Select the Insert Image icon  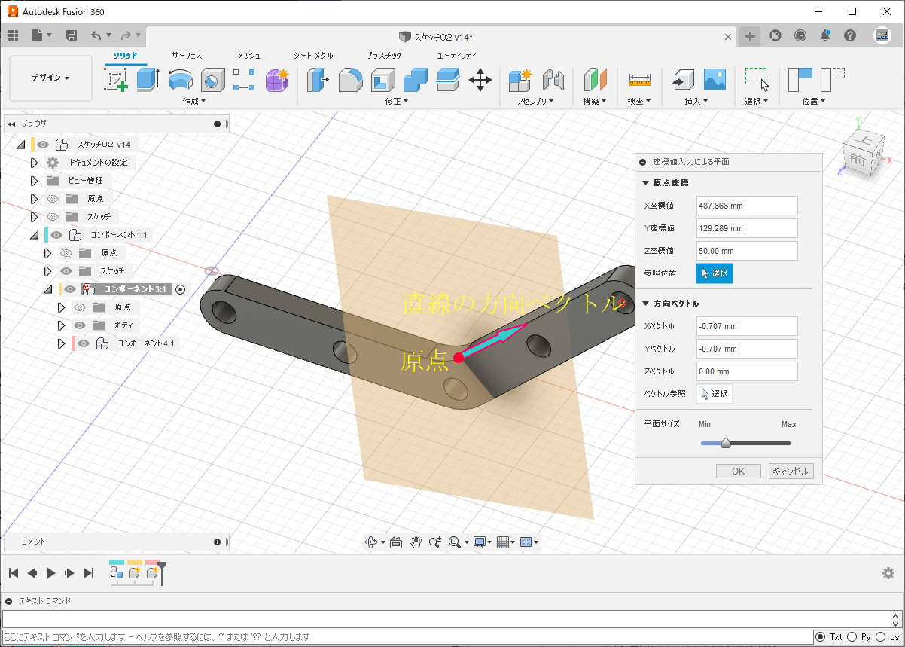[x=715, y=79]
